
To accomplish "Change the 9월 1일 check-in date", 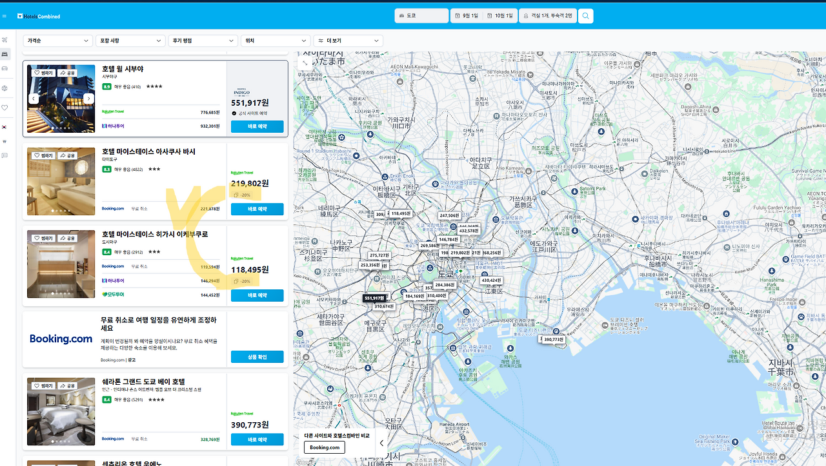I will [467, 15].
